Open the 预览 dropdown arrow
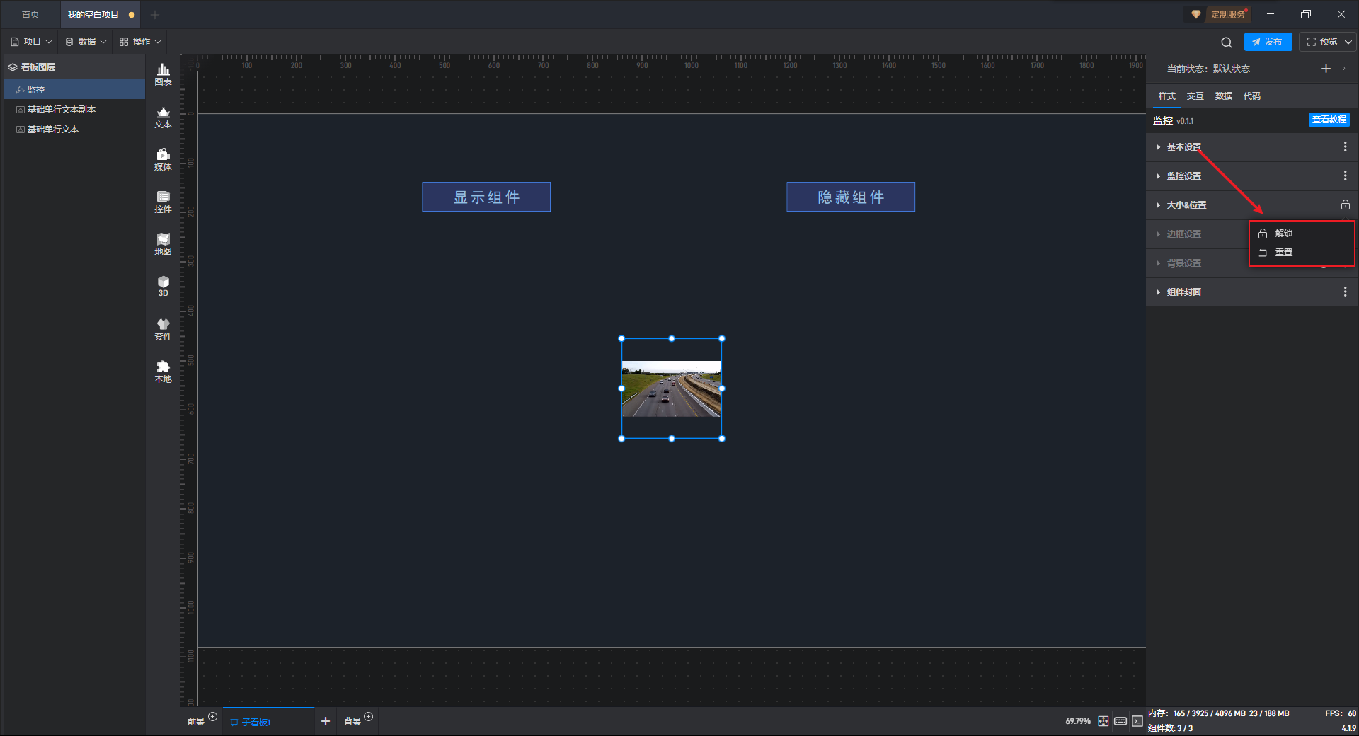 1348,42
